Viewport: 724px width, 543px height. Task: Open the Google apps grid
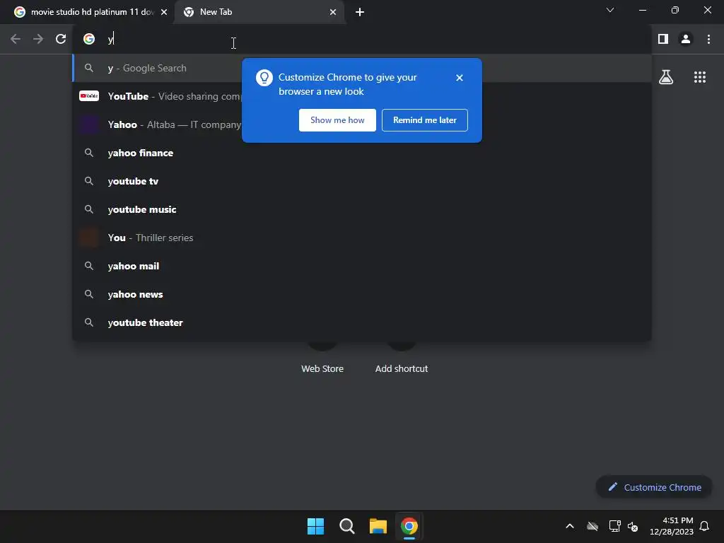click(699, 77)
